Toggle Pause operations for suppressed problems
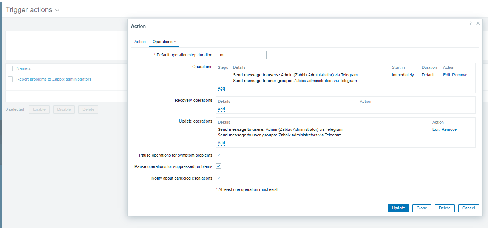This screenshot has height=228, width=488. 218,166
